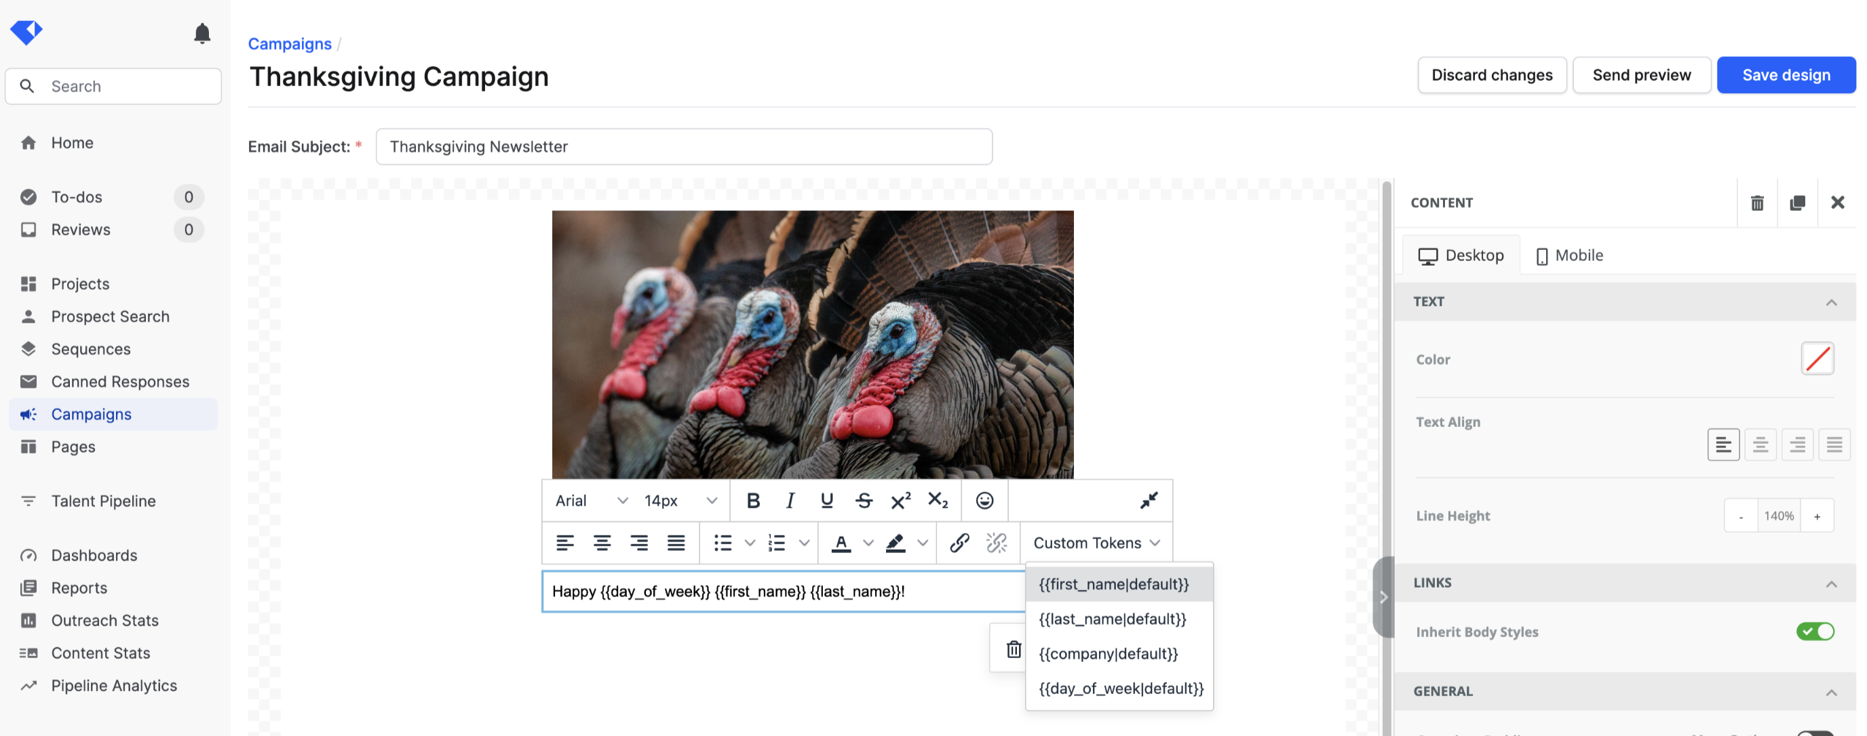The height and width of the screenshot is (736, 1867).
Task: Open the emoji picker
Action: pyautogui.click(x=984, y=500)
